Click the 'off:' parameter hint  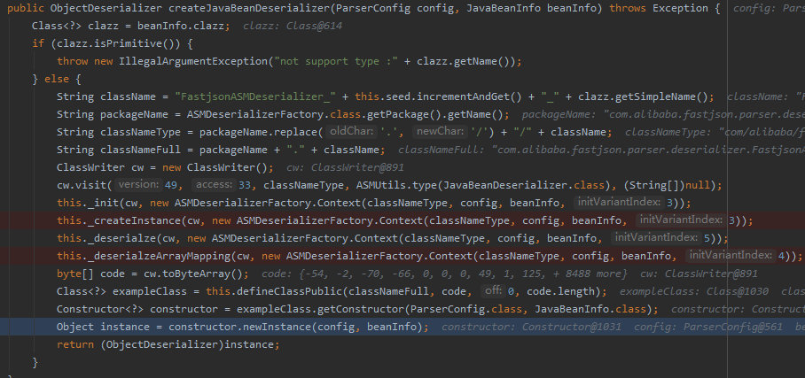click(x=493, y=292)
